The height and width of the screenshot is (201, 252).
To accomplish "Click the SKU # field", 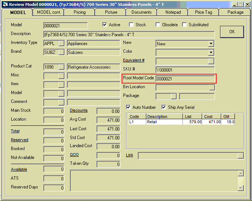I will pyautogui.click(x=185, y=70).
